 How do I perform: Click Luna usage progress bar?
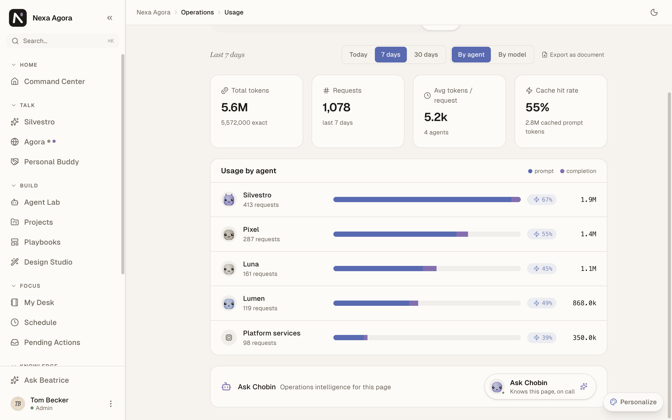(x=427, y=269)
